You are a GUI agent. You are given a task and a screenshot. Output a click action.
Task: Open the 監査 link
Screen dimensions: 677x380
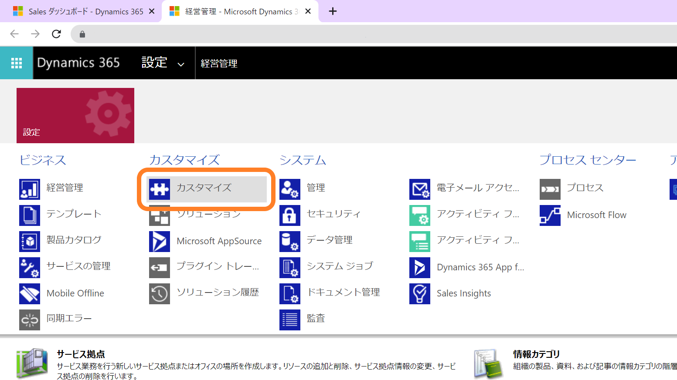coord(316,318)
